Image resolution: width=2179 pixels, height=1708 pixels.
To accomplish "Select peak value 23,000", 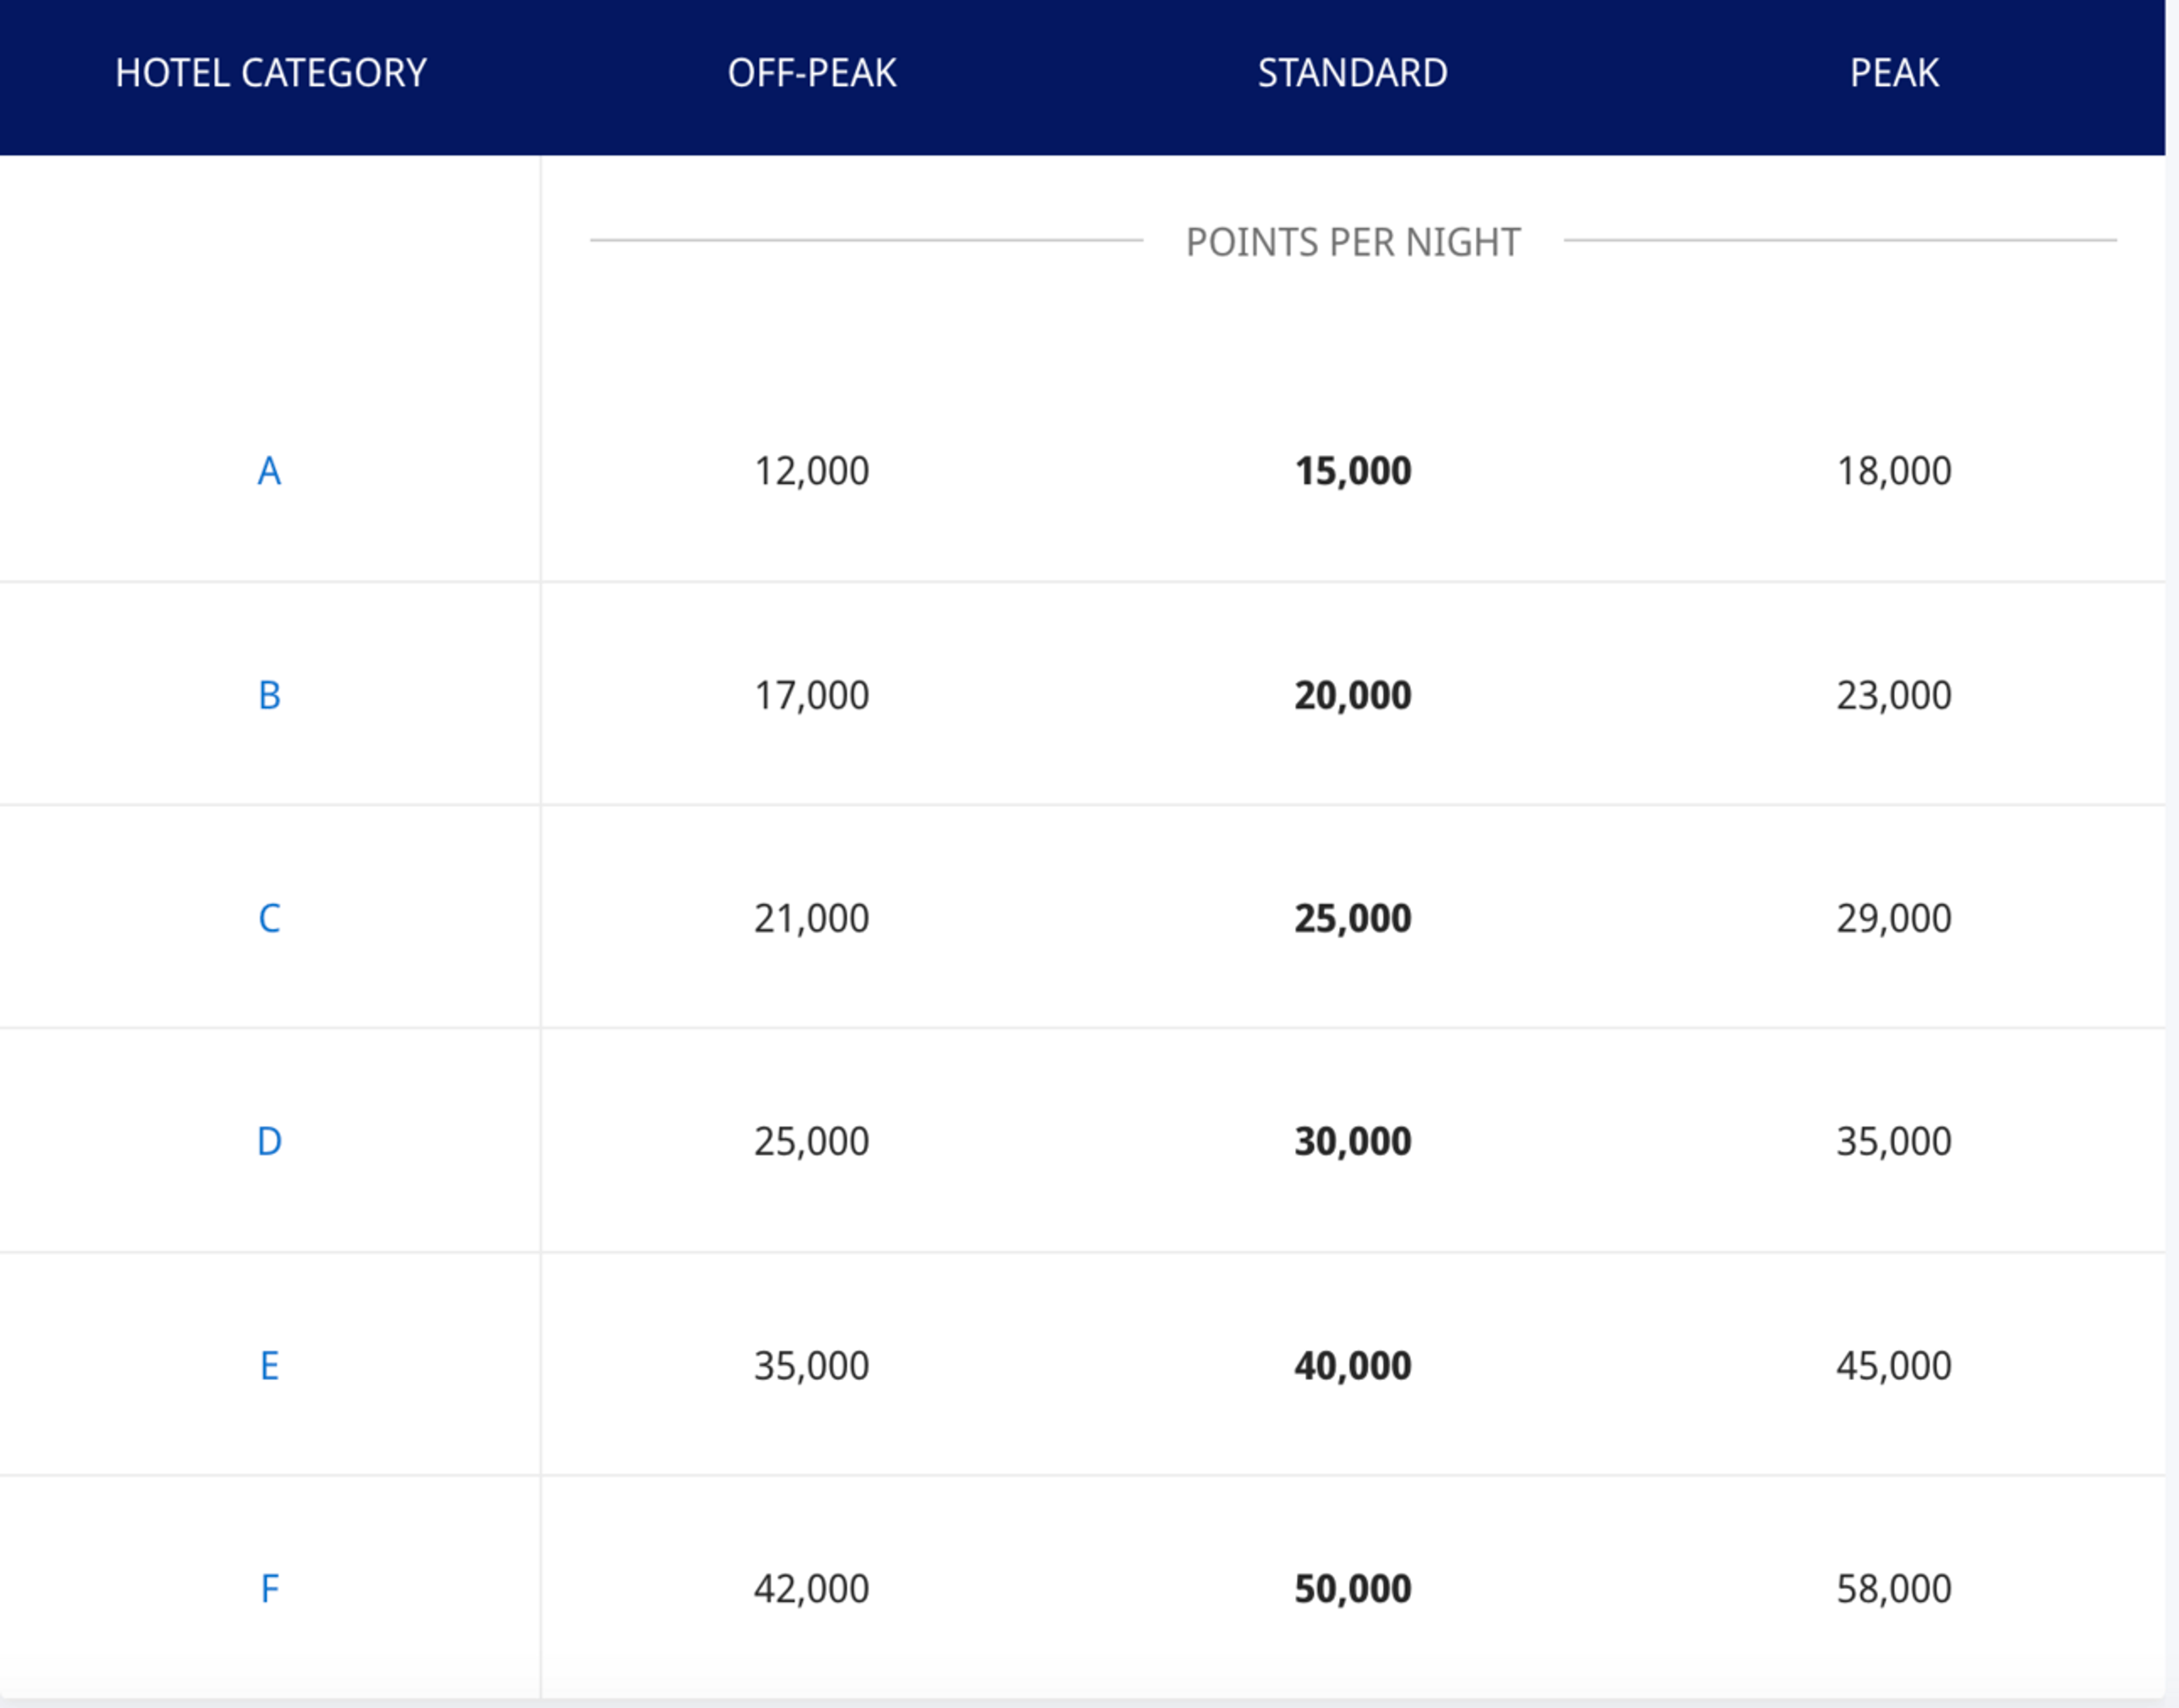I will [x=1894, y=695].
